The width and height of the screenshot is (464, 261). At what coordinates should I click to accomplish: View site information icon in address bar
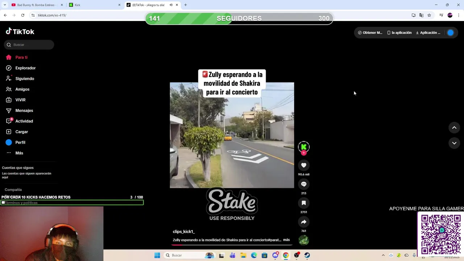pyautogui.click(x=33, y=15)
